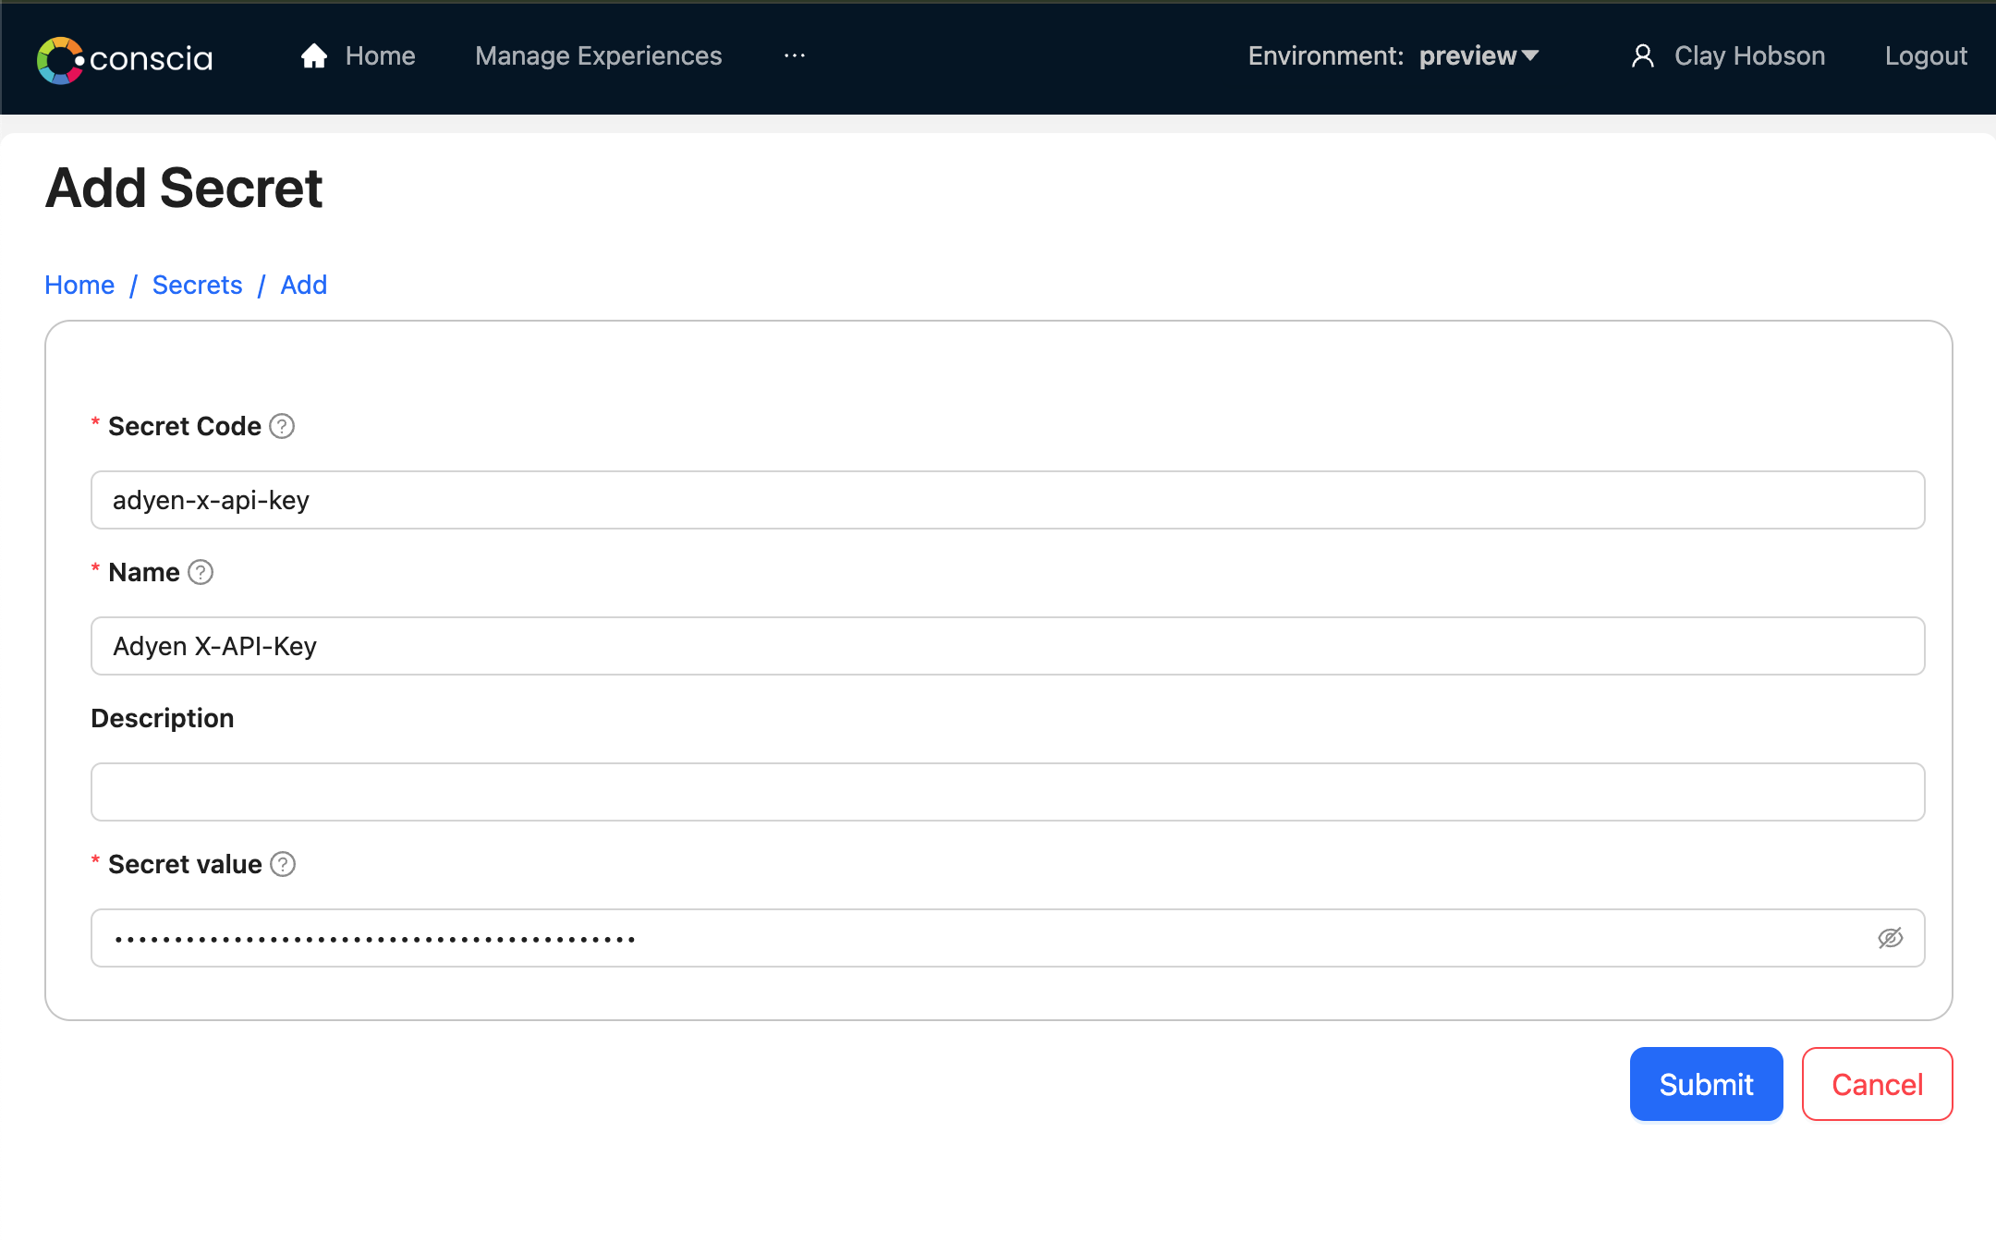1996x1242 pixels.
Task: Click the Secrets breadcrumb link
Action: point(198,285)
